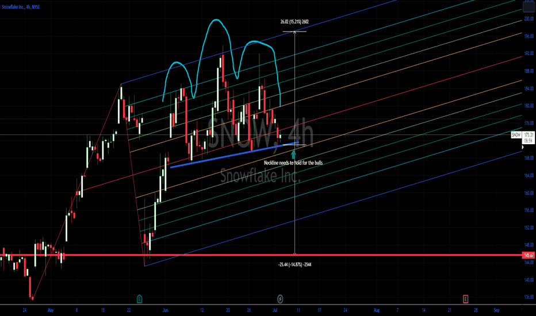Click the small arrow marker on the price axis
This screenshot has height=316, width=536.
point(522,147)
